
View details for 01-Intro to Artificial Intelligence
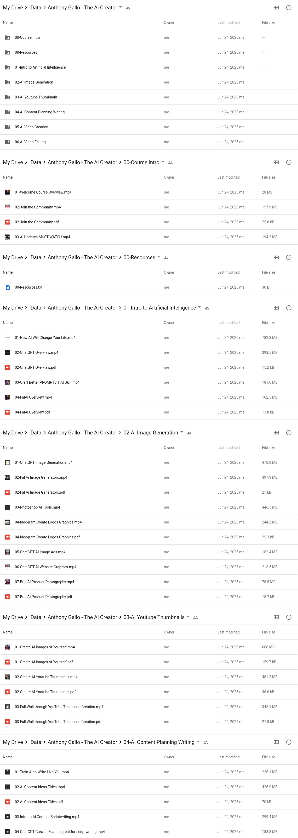click(x=289, y=308)
